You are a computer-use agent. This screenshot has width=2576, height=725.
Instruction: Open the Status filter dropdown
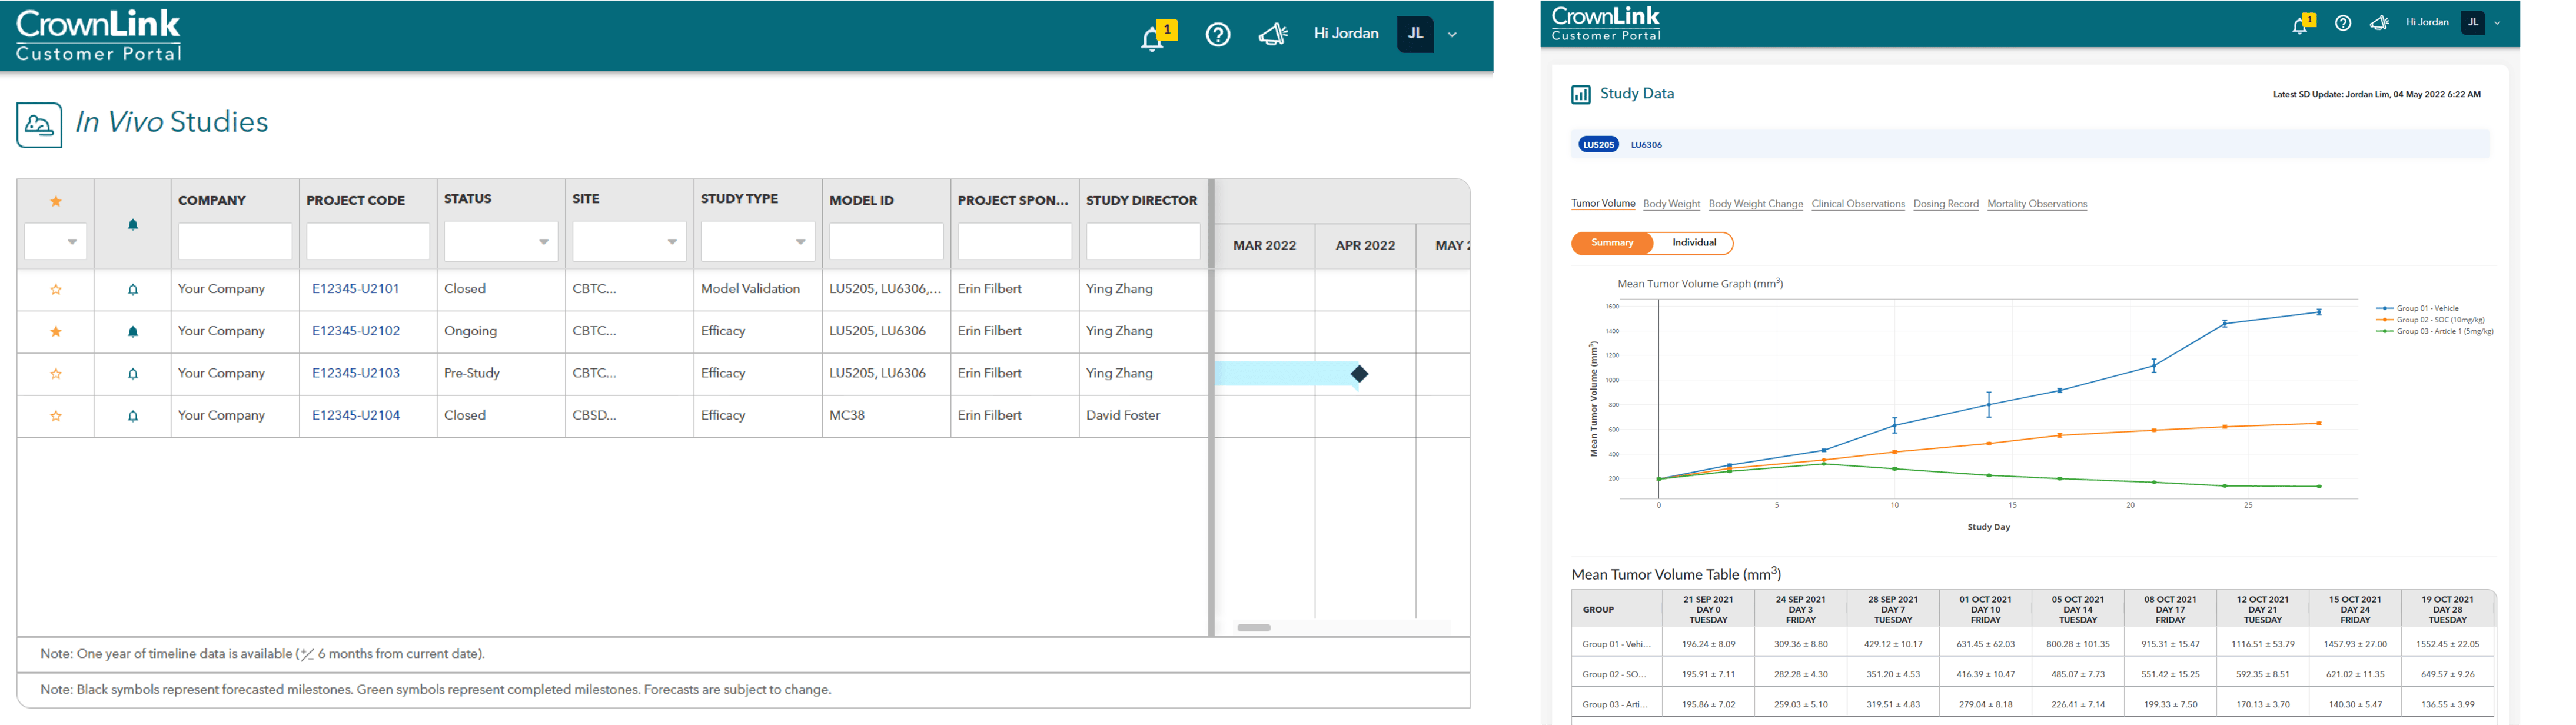pos(543,241)
